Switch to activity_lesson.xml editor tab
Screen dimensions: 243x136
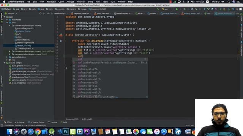[191, 14]
